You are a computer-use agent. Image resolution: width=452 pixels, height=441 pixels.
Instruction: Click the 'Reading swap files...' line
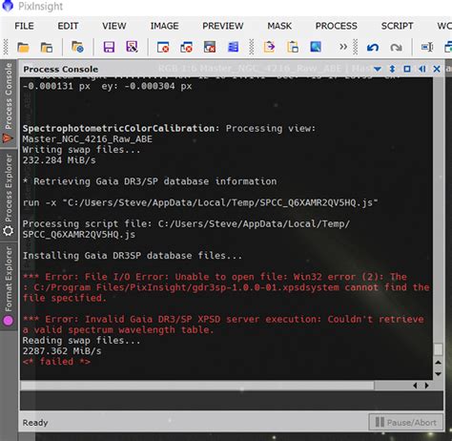pyautogui.click(x=81, y=341)
